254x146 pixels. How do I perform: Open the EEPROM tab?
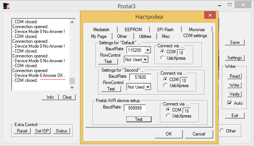[133, 30]
